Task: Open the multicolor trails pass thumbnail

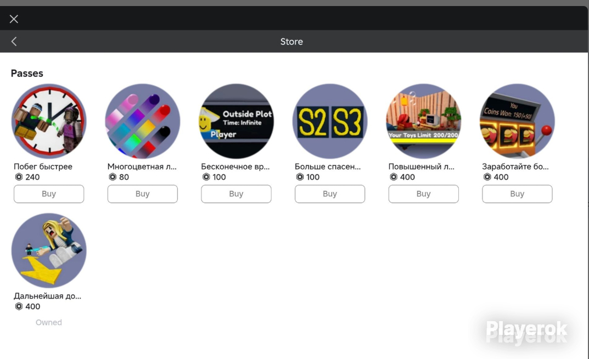Action: click(x=142, y=121)
